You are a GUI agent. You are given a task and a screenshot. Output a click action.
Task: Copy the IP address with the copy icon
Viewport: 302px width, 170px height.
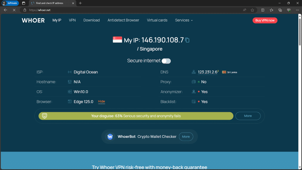coord(187,40)
